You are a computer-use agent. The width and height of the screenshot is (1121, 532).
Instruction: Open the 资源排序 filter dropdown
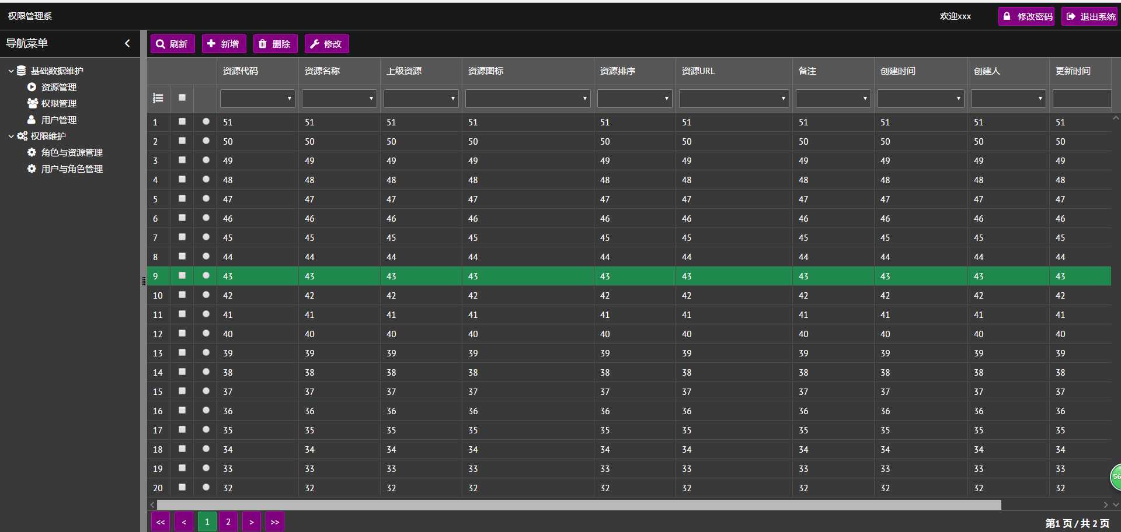[x=635, y=99]
